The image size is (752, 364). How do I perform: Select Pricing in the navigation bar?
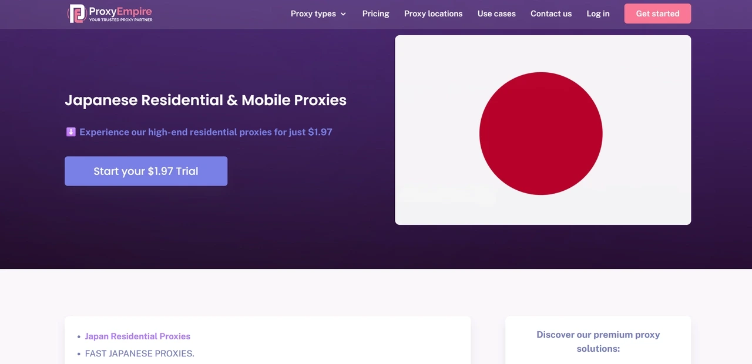coord(375,14)
